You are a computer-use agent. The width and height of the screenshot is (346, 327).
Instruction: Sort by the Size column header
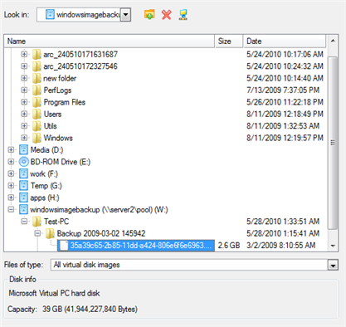click(x=229, y=41)
